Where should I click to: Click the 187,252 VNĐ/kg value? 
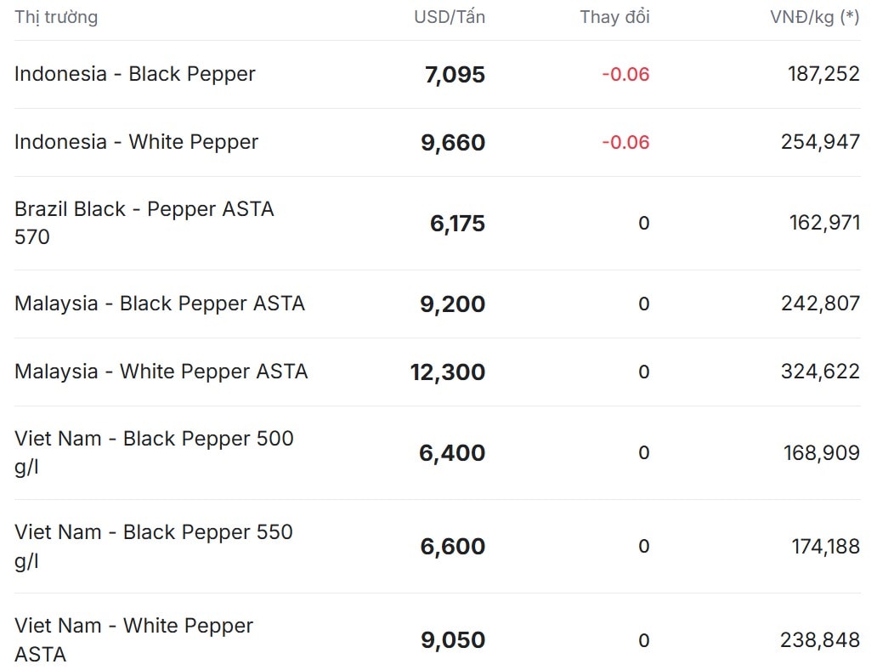click(x=823, y=74)
